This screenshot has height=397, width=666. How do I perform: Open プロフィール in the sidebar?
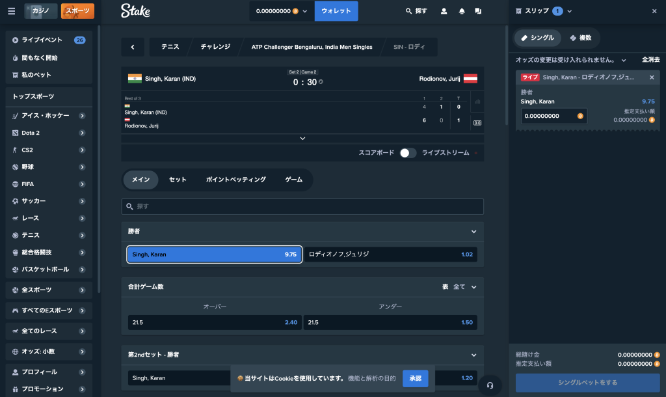point(49,372)
